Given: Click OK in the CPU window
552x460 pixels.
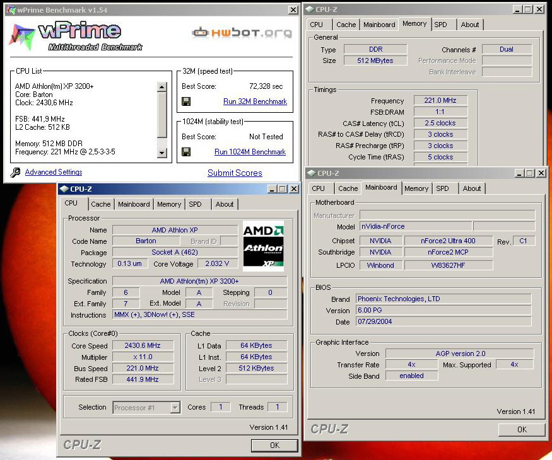Looking at the screenshot, I should point(274,446).
